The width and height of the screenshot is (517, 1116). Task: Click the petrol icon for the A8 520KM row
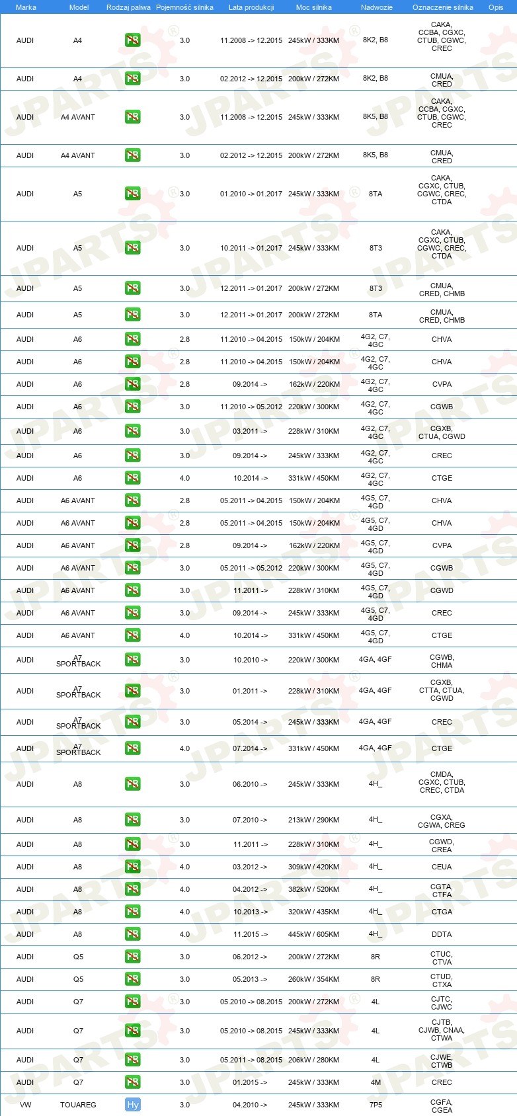[133, 889]
